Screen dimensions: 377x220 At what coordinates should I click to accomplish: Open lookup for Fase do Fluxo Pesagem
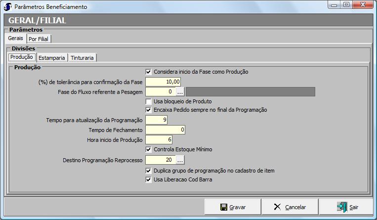[180, 91]
